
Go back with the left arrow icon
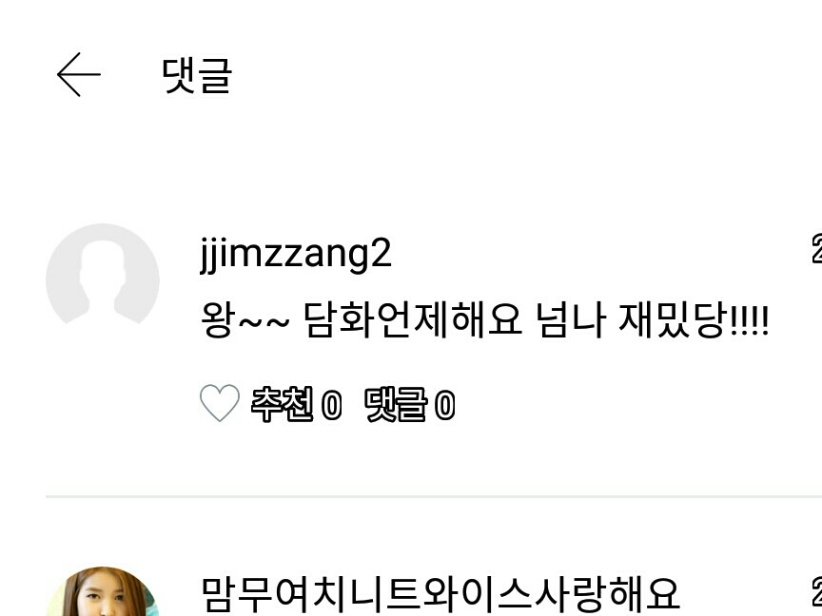79,74
